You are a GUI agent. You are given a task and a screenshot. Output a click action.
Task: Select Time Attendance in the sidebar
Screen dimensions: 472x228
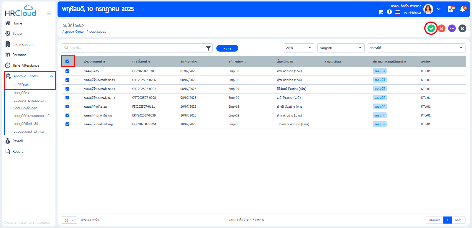click(26, 65)
